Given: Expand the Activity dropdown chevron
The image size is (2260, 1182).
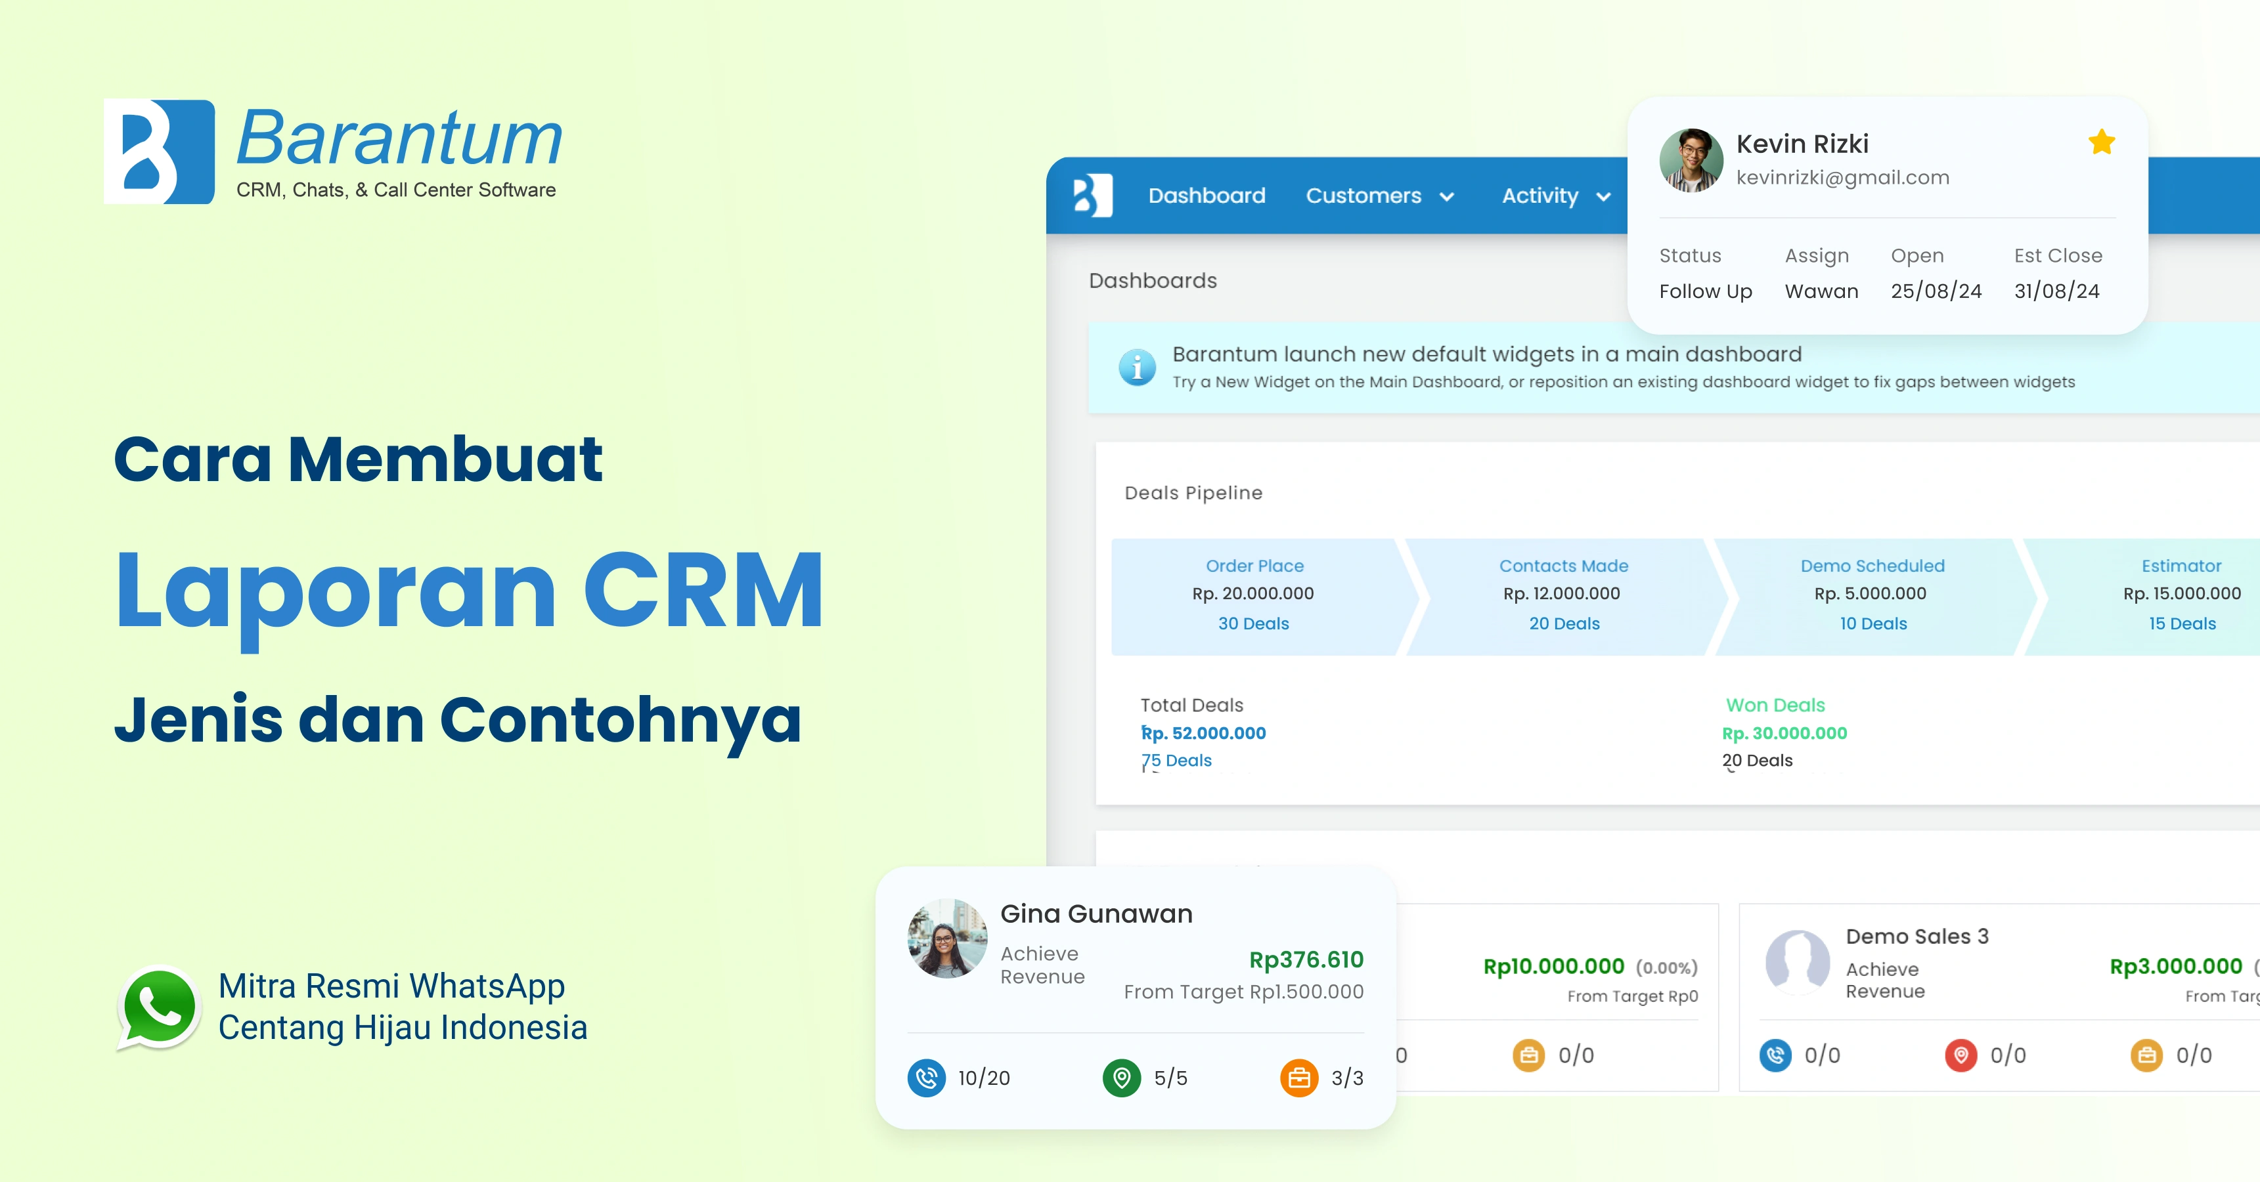Looking at the screenshot, I should pyautogui.click(x=1603, y=198).
